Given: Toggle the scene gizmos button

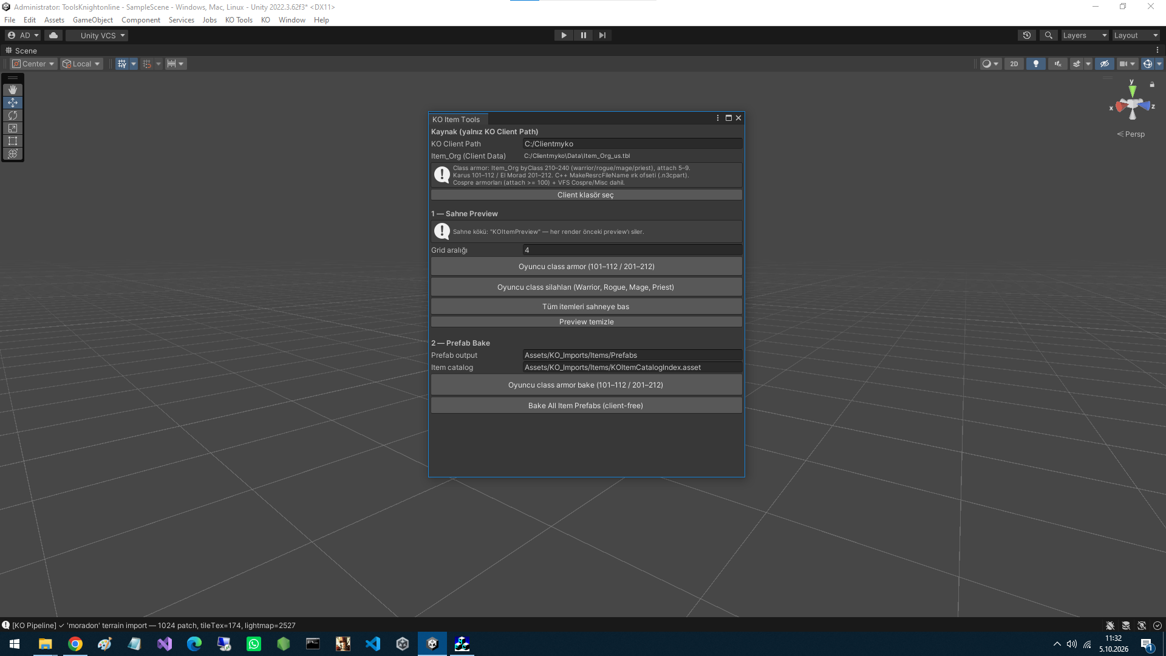Looking at the screenshot, I should coord(1147,64).
